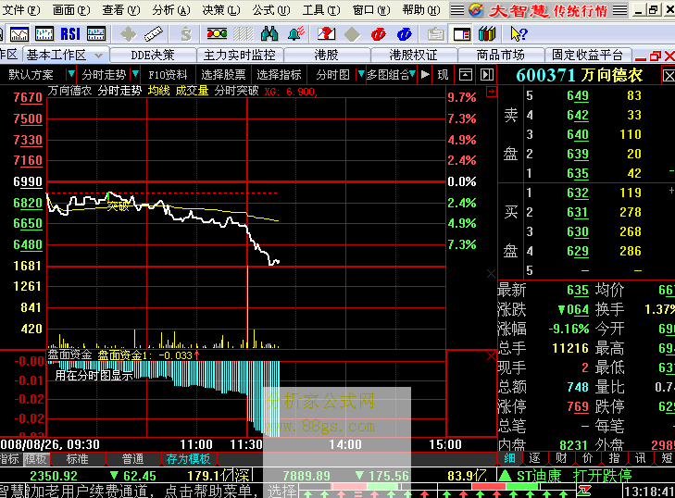Click the window restore icon next to 现
Viewport: 675px width, 498px height.
[x=466, y=75]
